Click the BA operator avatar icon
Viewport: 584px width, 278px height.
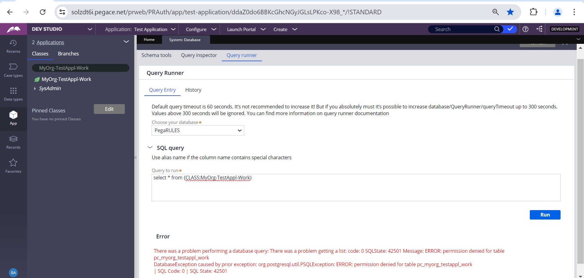pos(13,273)
